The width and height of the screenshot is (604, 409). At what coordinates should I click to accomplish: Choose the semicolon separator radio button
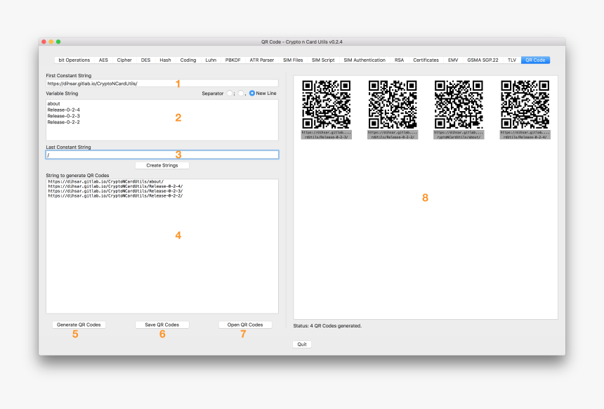(x=230, y=93)
